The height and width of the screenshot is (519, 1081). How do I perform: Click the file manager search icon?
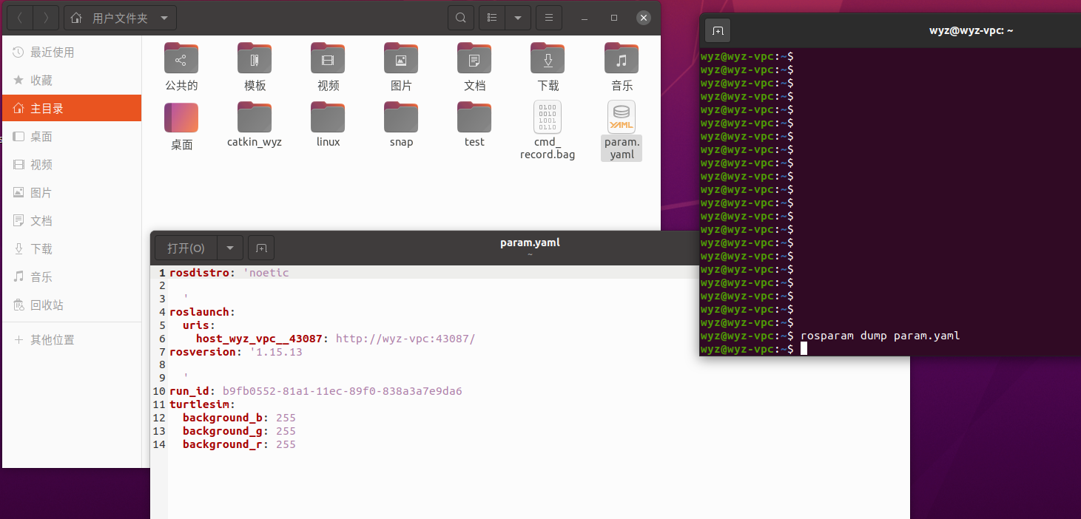click(x=461, y=18)
